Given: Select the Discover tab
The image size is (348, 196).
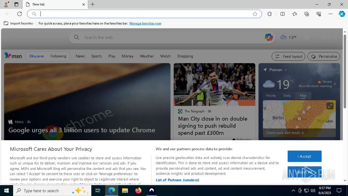Looking at the screenshot, I should pos(37,56).
